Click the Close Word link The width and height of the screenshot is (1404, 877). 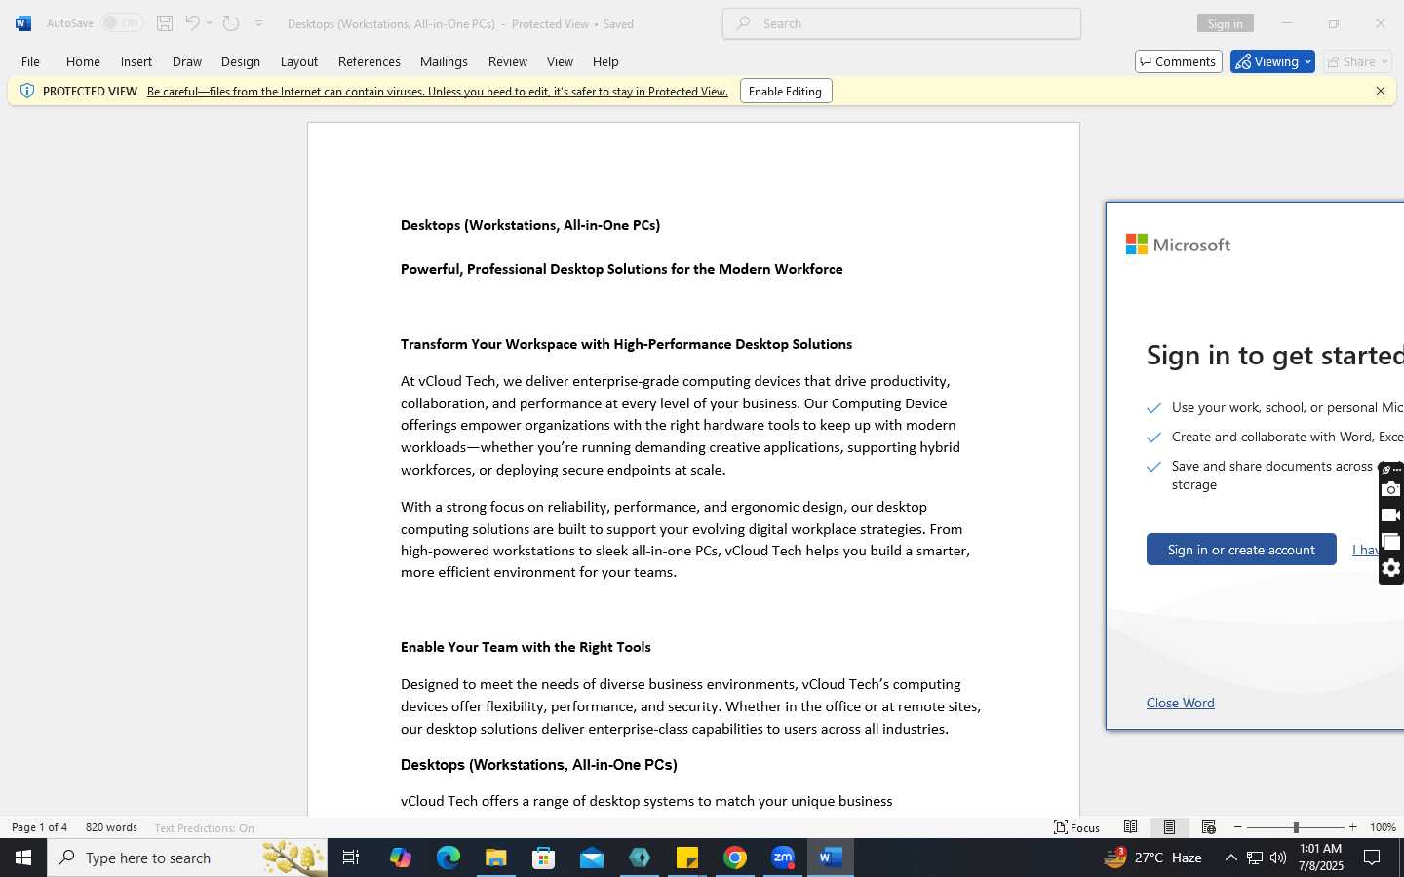click(1180, 703)
